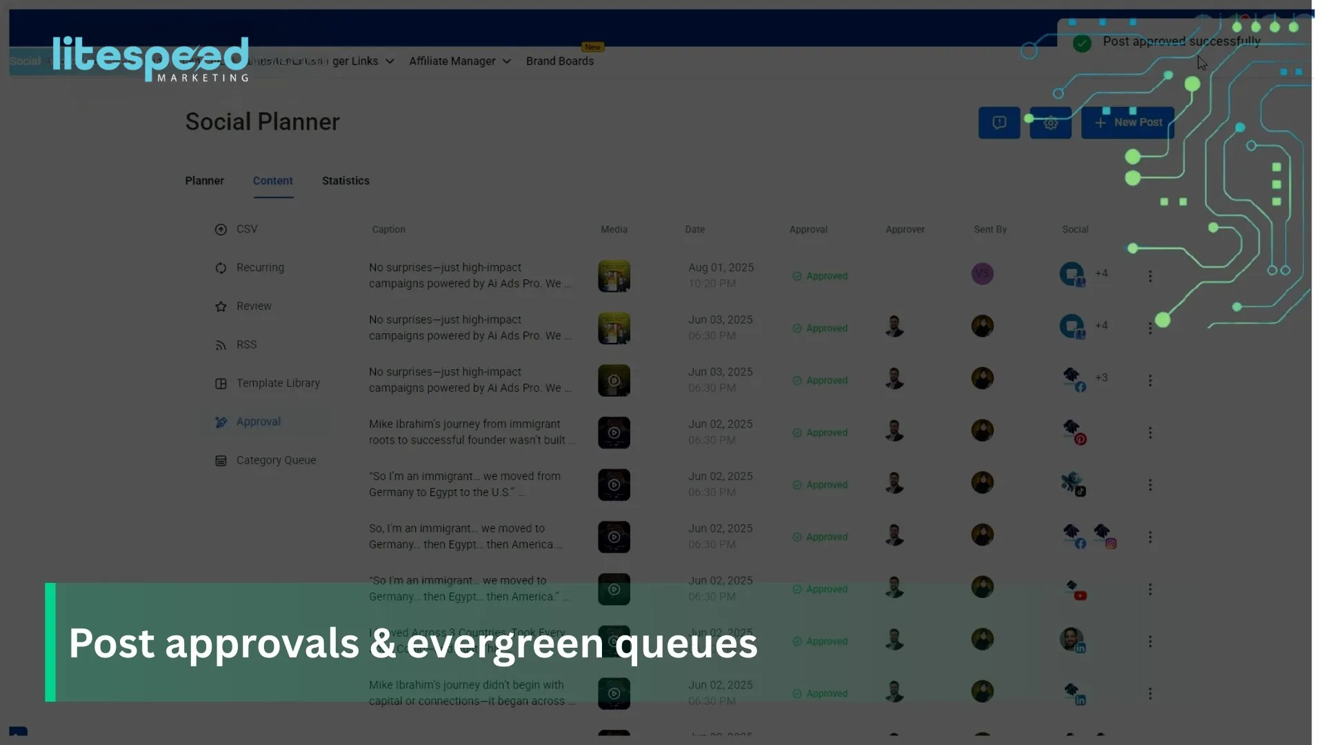The image size is (1324, 745).
Task: Click the settings gear button
Action: pyautogui.click(x=1050, y=123)
